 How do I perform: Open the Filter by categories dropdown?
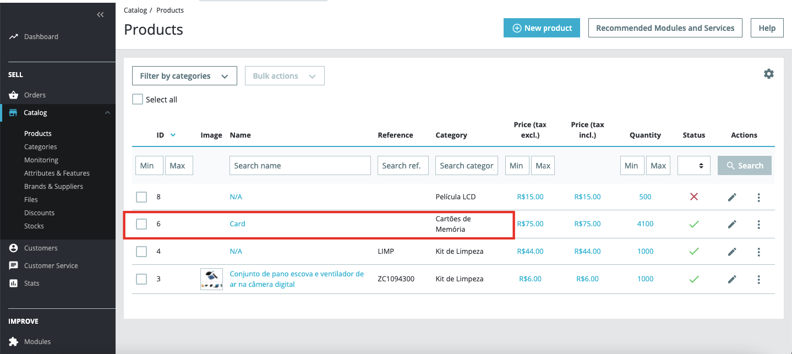click(184, 76)
